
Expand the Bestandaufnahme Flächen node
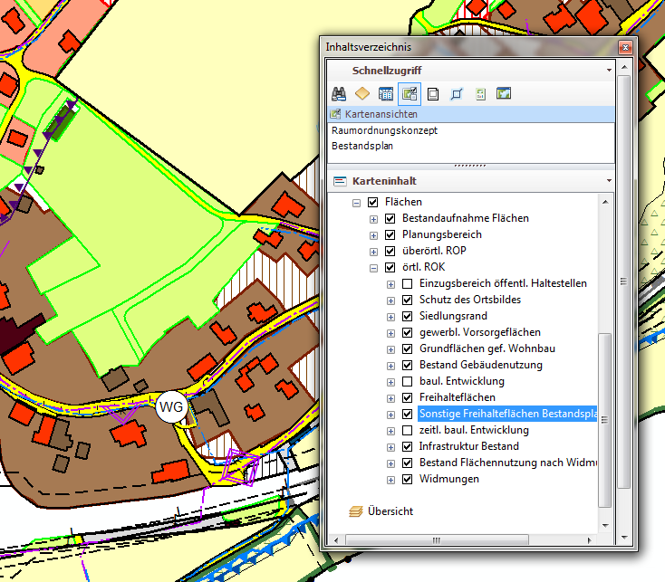click(x=374, y=219)
